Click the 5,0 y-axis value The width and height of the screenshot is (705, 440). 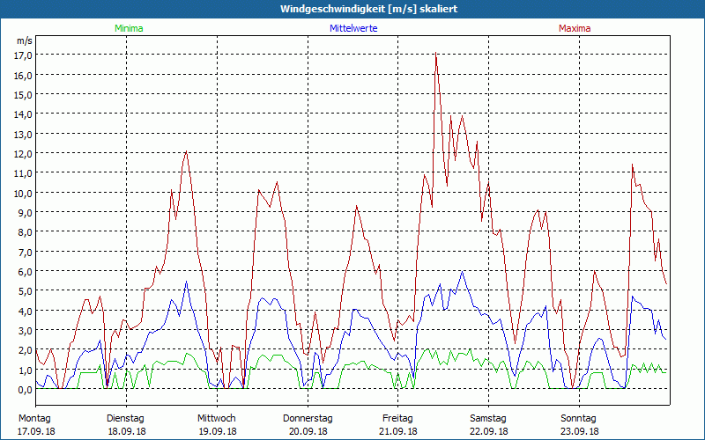point(25,291)
